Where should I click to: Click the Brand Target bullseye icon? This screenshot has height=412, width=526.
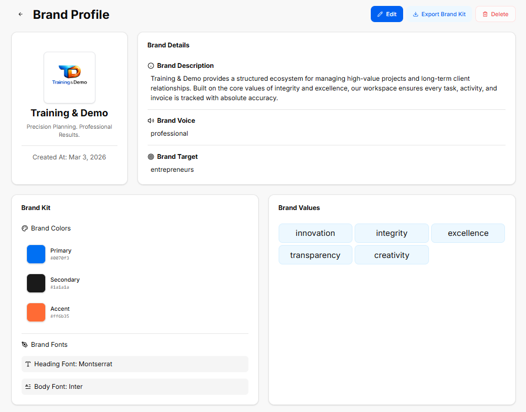pyautogui.click(x=151, y=157)
